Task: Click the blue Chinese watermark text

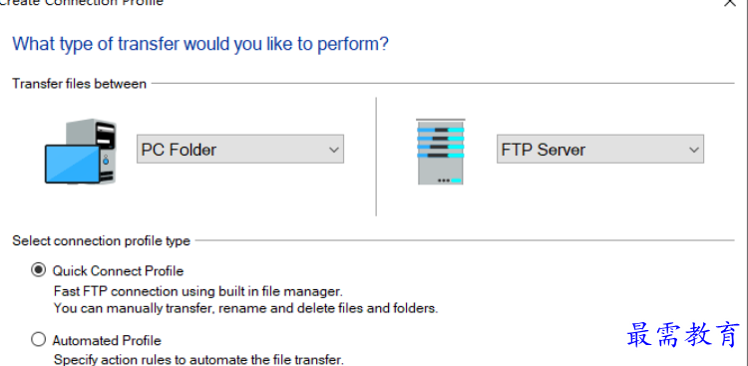Action: coord(683,334)
